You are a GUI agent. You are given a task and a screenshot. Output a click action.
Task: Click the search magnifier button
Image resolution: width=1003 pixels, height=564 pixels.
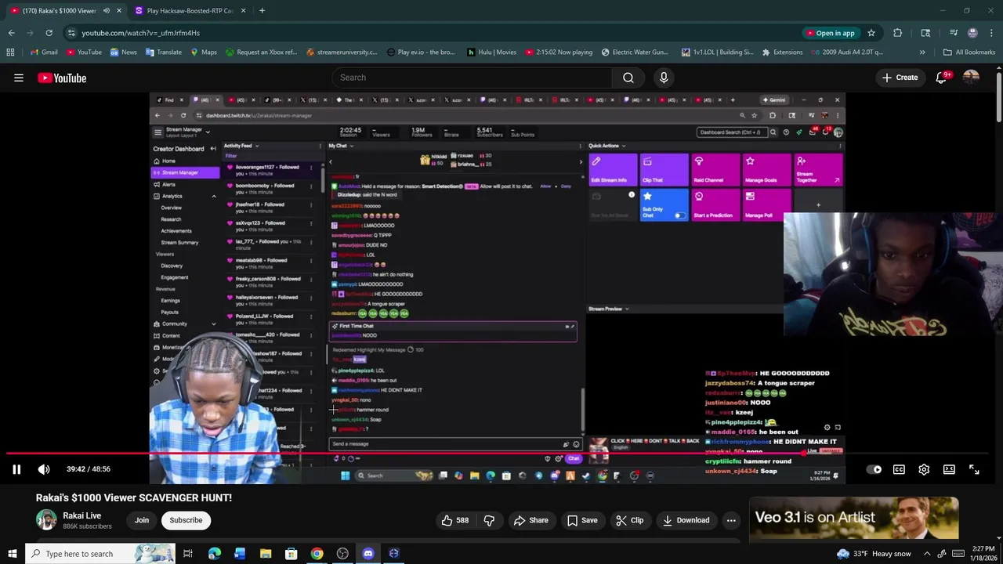[628, 78]
